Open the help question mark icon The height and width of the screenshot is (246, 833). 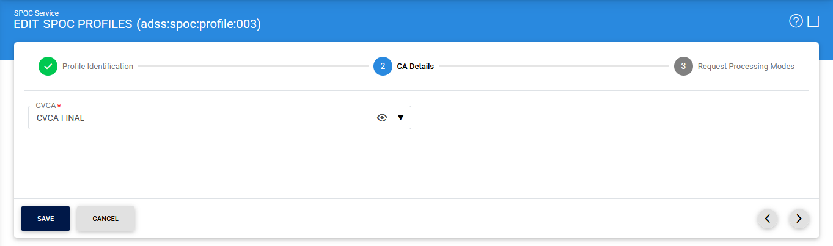pyautogui.click(x=796, y=21)
